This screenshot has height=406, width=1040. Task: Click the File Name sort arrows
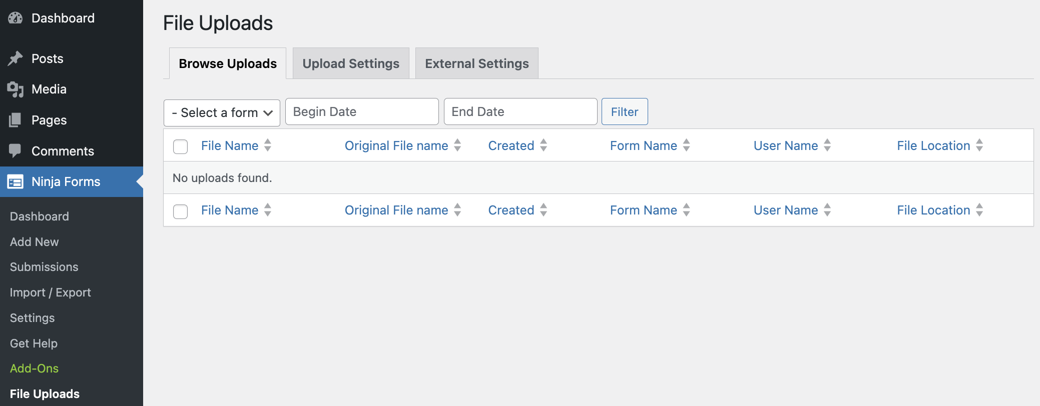pyautogui.click(x=268, y=145)
